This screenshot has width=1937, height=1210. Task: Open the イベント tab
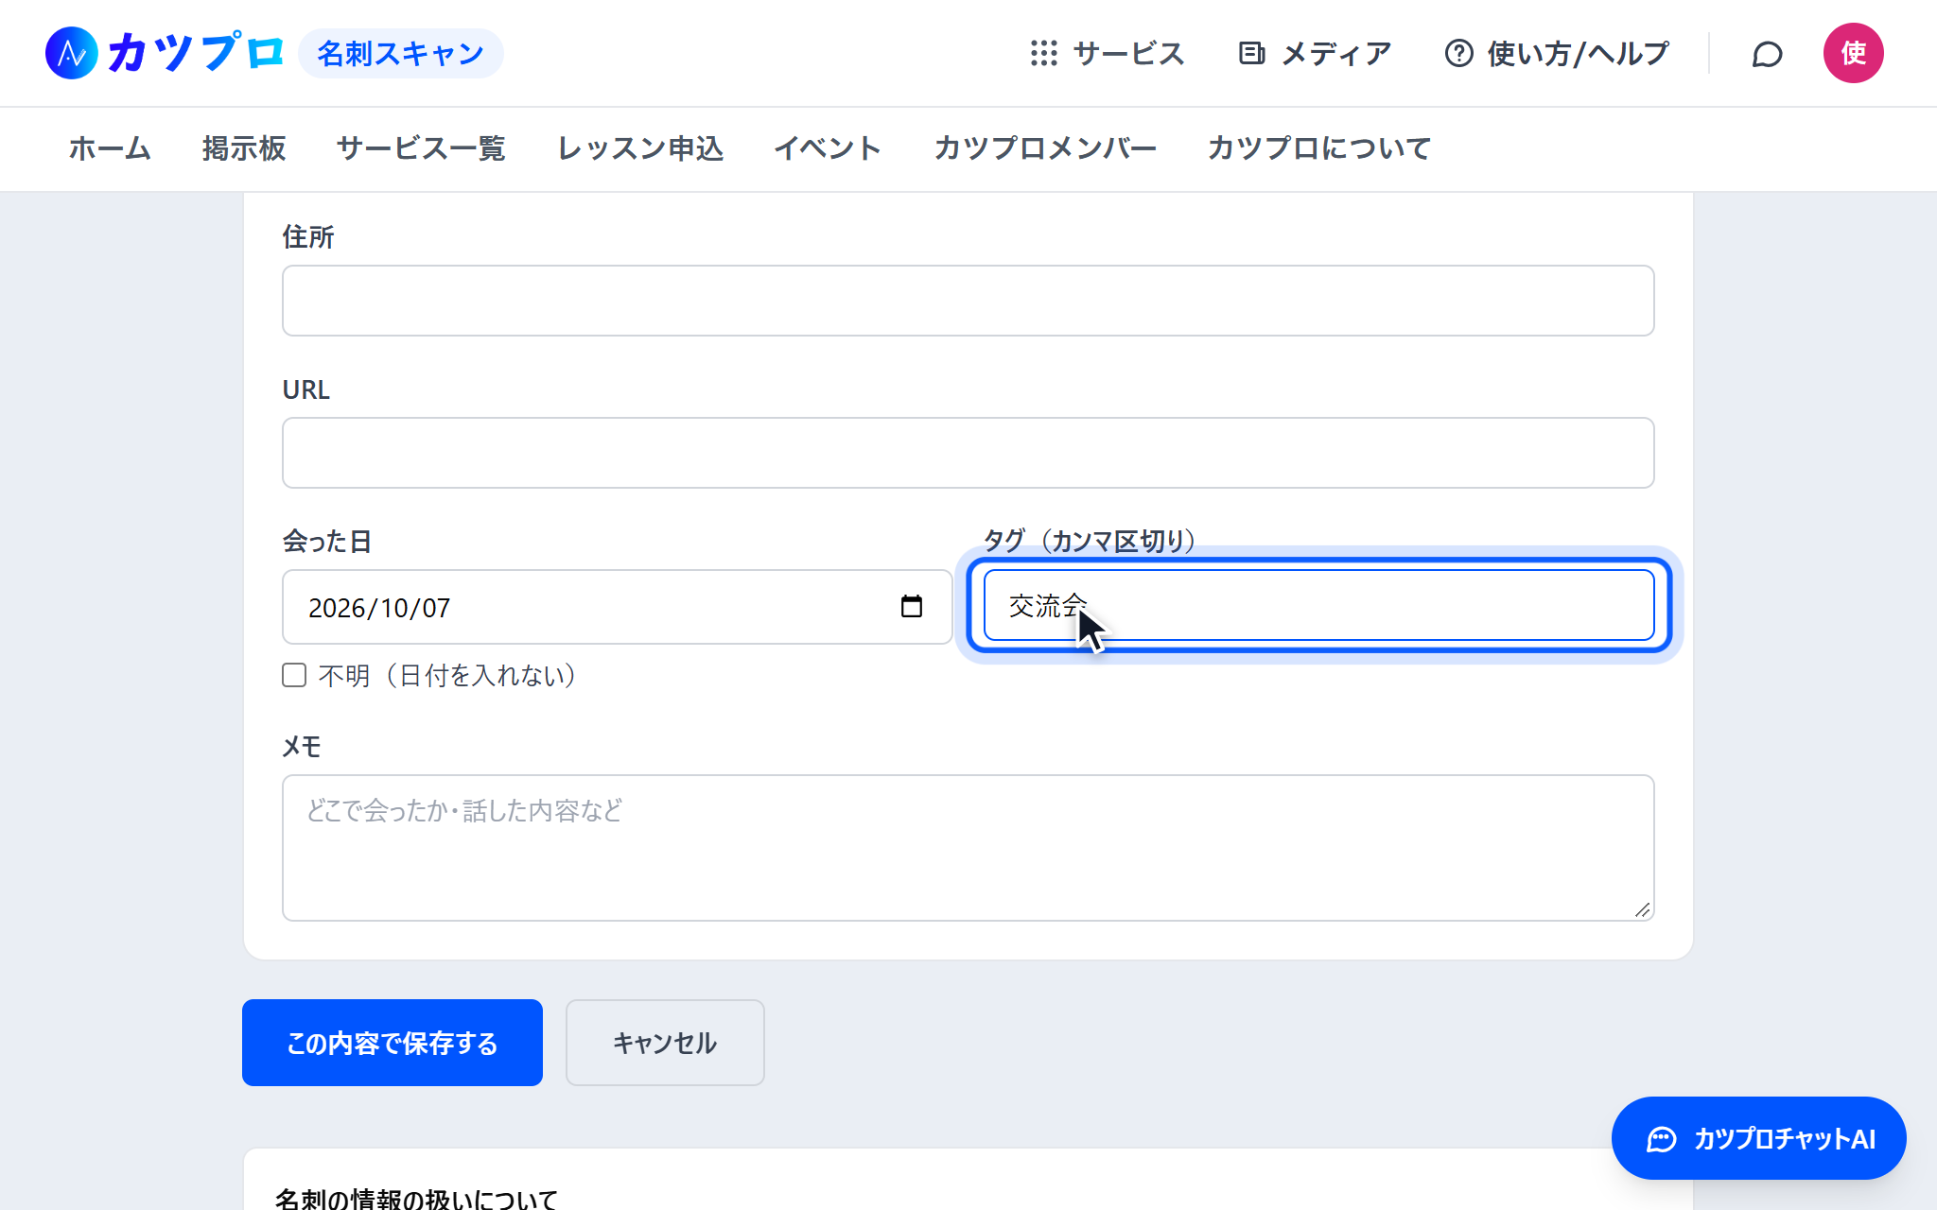[829, 148]
